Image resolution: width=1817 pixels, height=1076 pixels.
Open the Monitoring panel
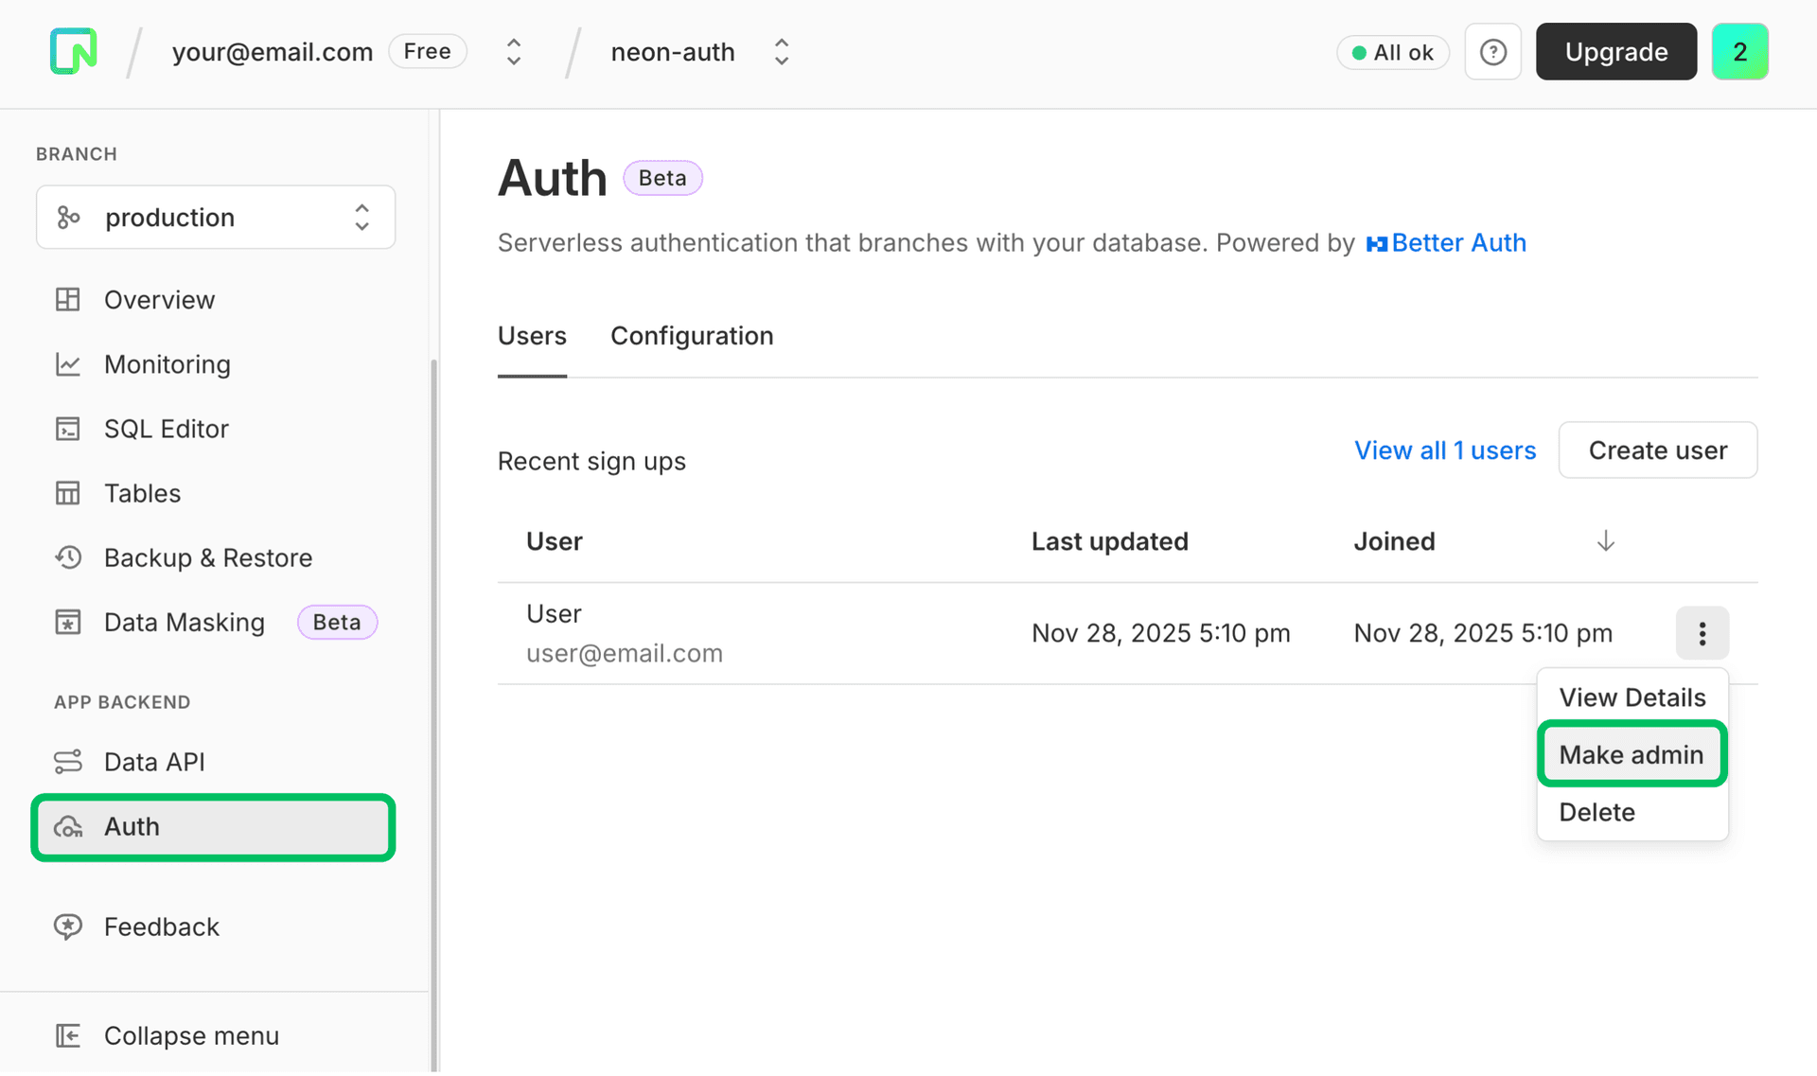coord(167,363)
